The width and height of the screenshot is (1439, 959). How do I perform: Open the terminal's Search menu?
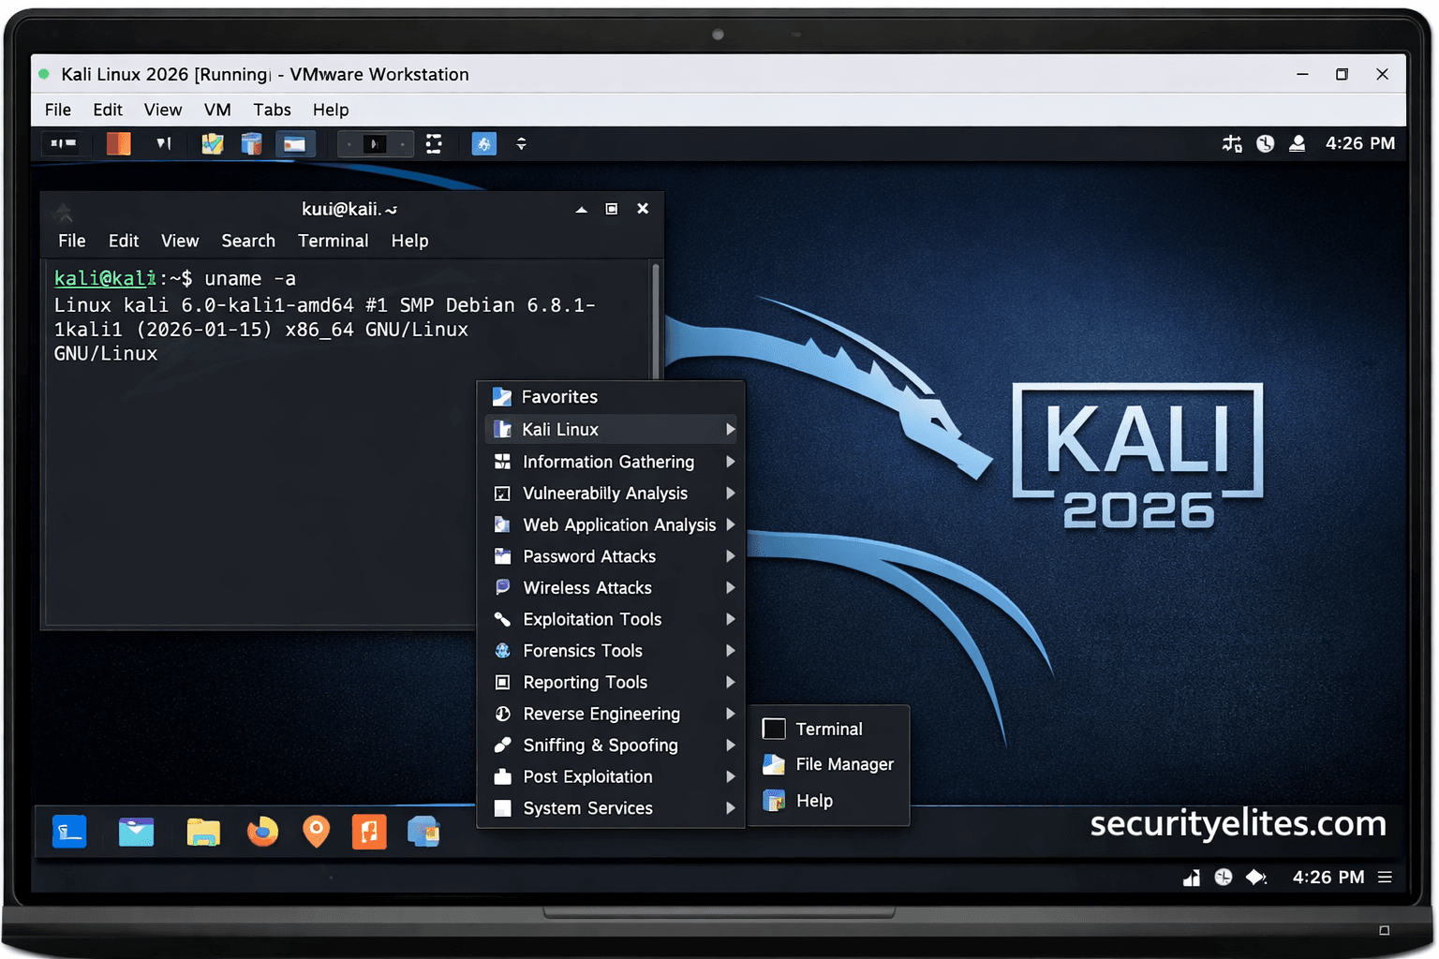[248, 241]
